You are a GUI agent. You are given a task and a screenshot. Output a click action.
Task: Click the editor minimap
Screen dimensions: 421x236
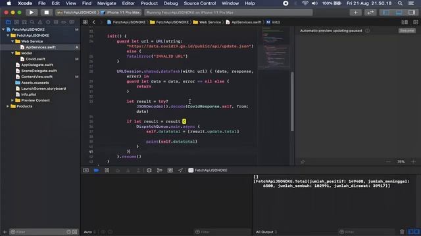tap(274, 48)
